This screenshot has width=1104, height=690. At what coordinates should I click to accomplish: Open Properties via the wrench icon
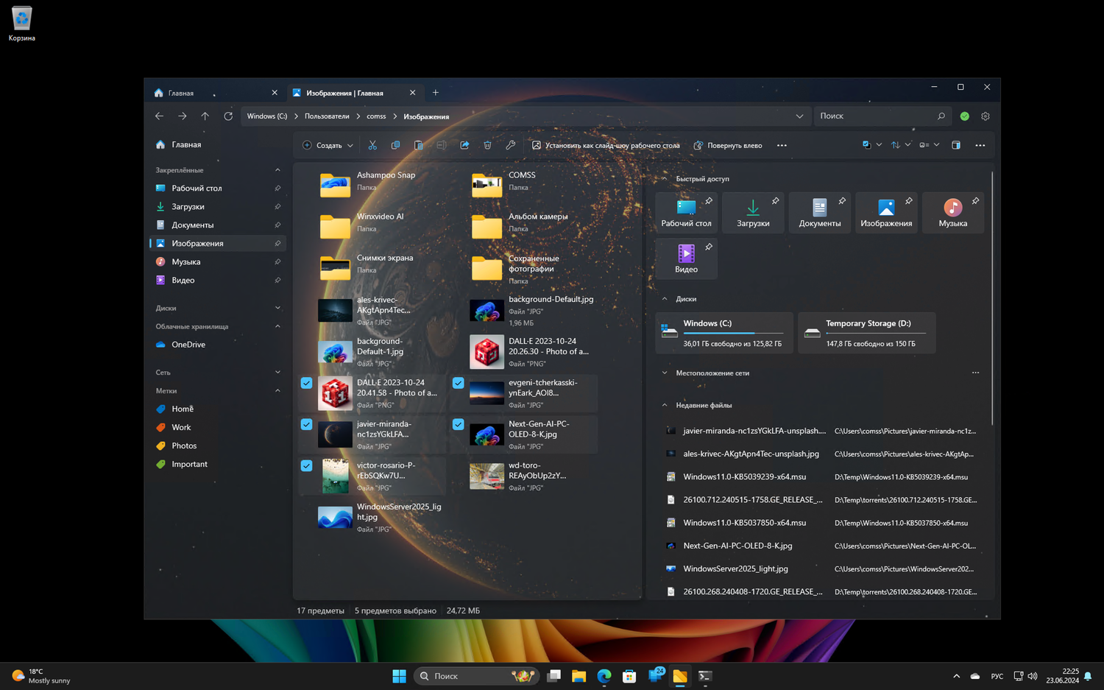(x=510, y=145)
